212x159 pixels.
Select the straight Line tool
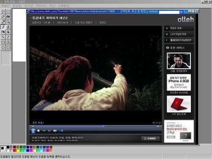coord(3,37)
